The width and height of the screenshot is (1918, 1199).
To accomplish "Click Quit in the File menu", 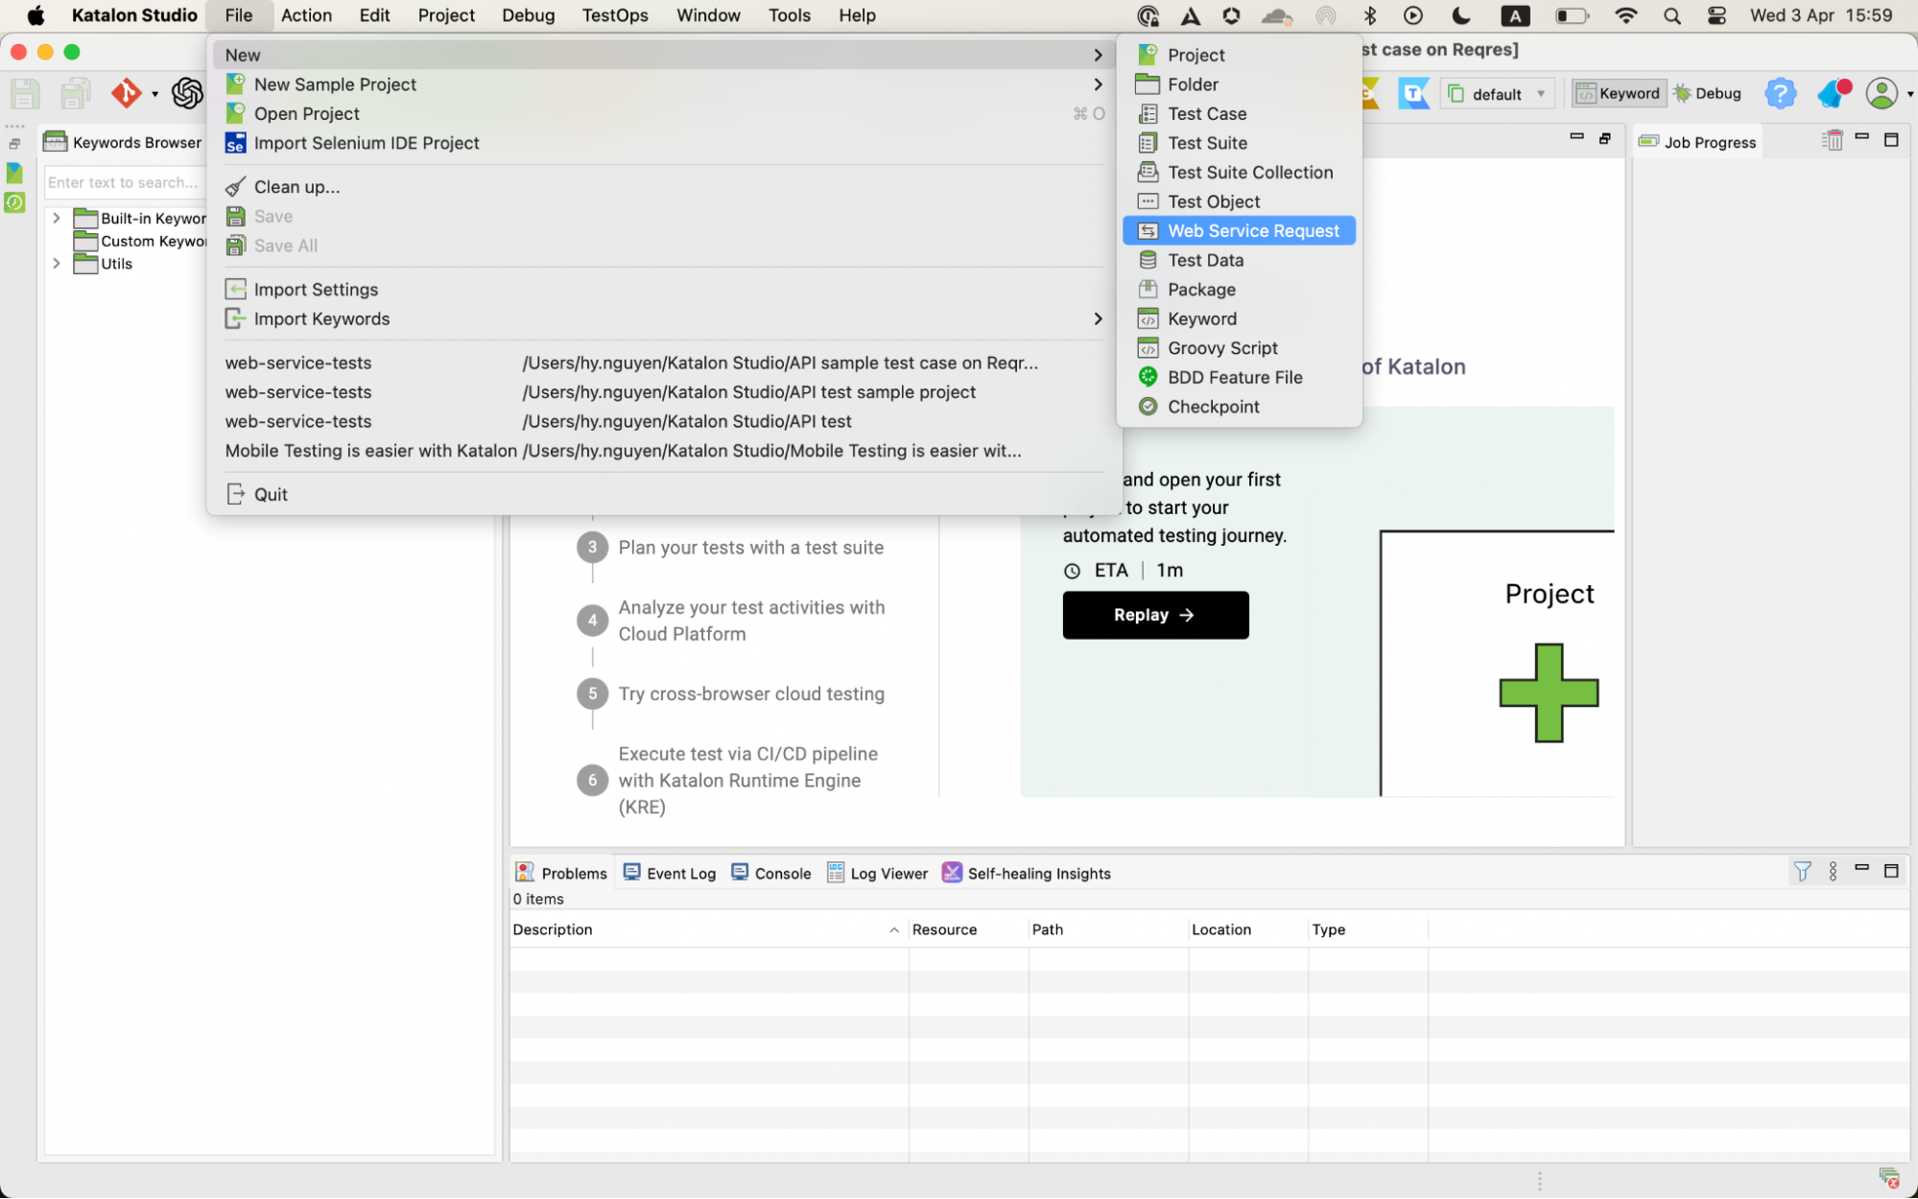I will tap(664, 494).
